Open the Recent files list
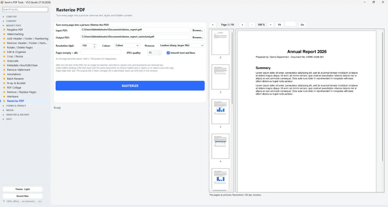 pos(23,196)
